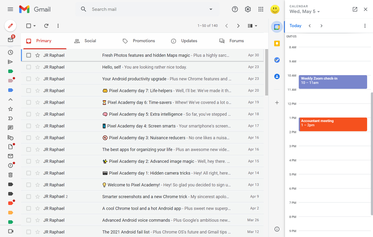The height and width of the screenshot is (237, 373).
Task: Open the Settings gear icon
Action: coord(248,9)
